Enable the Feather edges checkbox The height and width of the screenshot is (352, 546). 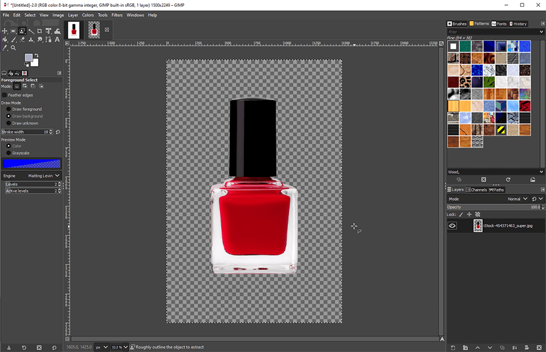tap(5, 95)
